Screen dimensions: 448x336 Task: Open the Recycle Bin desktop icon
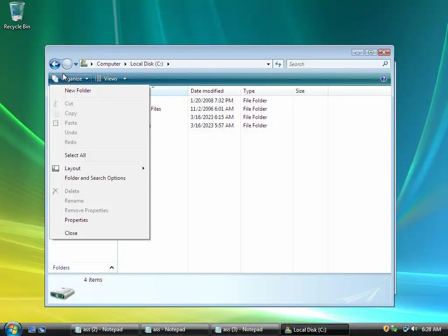17,16
